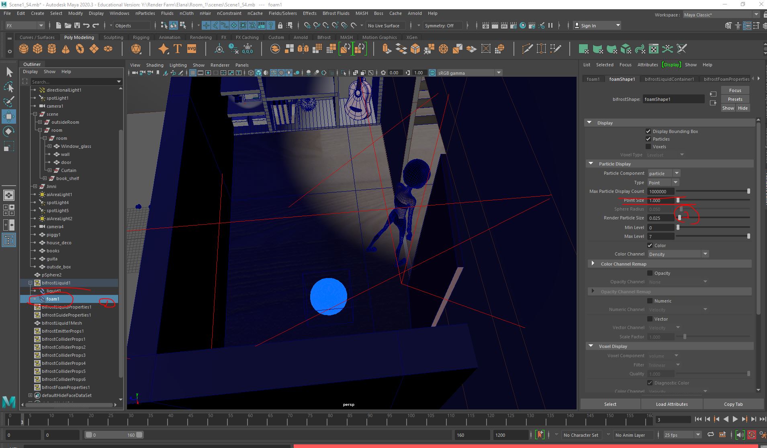
Task: Enable the Numeric checkbox
Action: pos(650,301)
